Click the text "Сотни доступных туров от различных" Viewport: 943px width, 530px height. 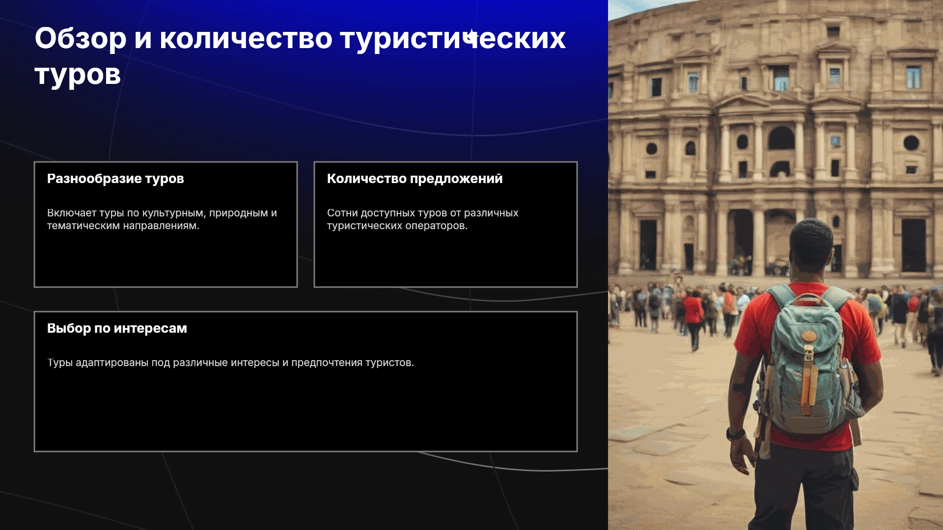[x=423, y=213]
